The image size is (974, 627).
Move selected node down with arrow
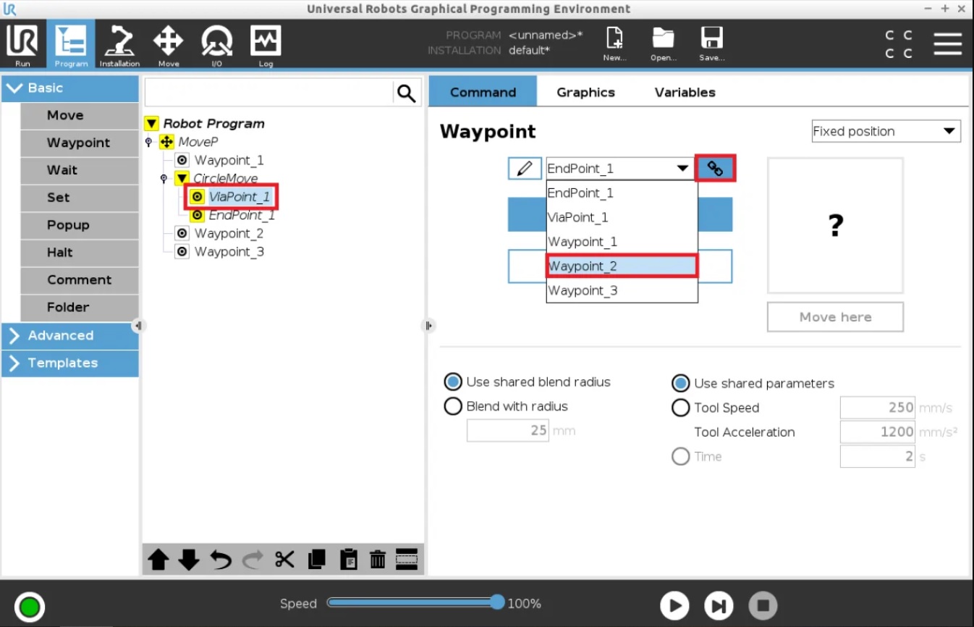coord(189,560)
